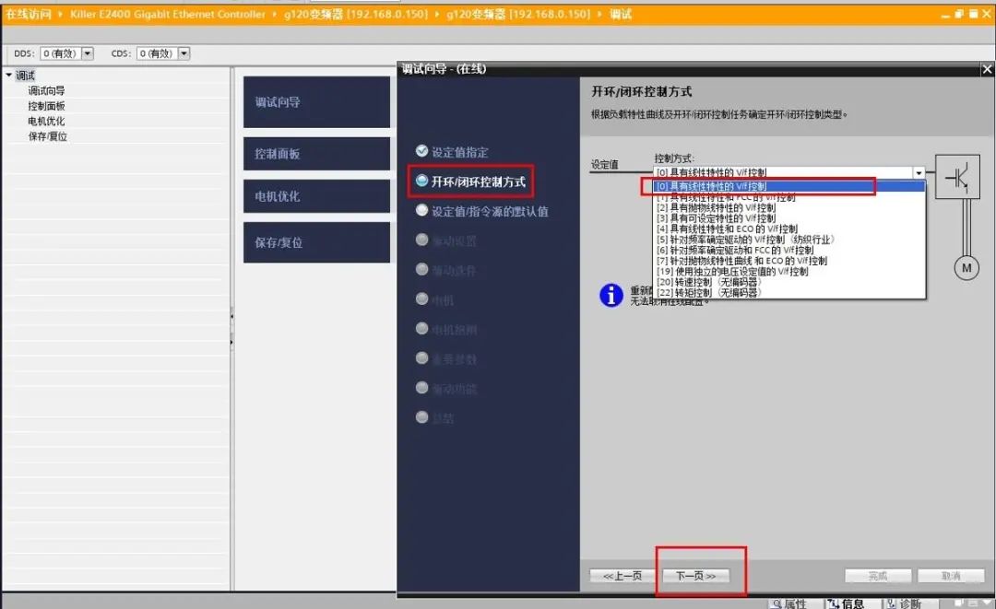Viewport: 996px width, 609px height.
Task: Click Killer E2400 Gigabit Ethernet Controller breadcrumb
Action: coord(168,14)
